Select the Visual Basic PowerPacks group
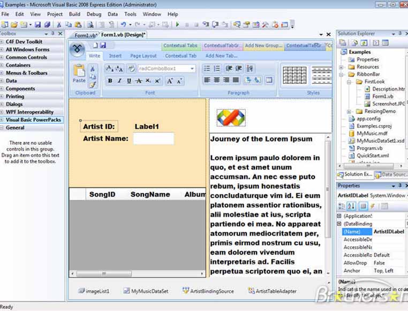The width and height of the screenshot is (408, 311). 32,120
